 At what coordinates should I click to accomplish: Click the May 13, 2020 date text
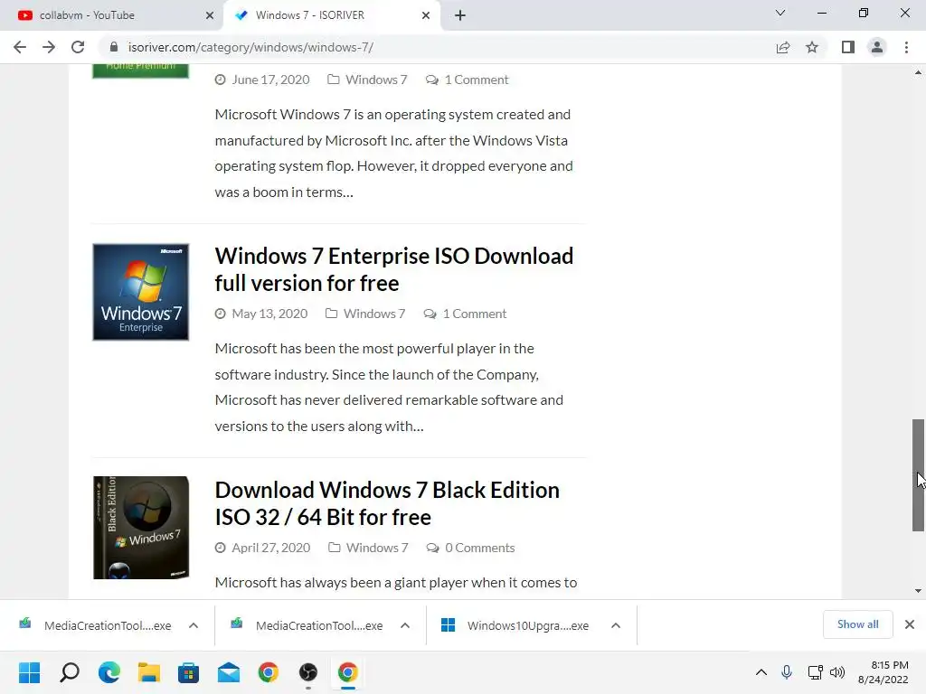[269, 314]
